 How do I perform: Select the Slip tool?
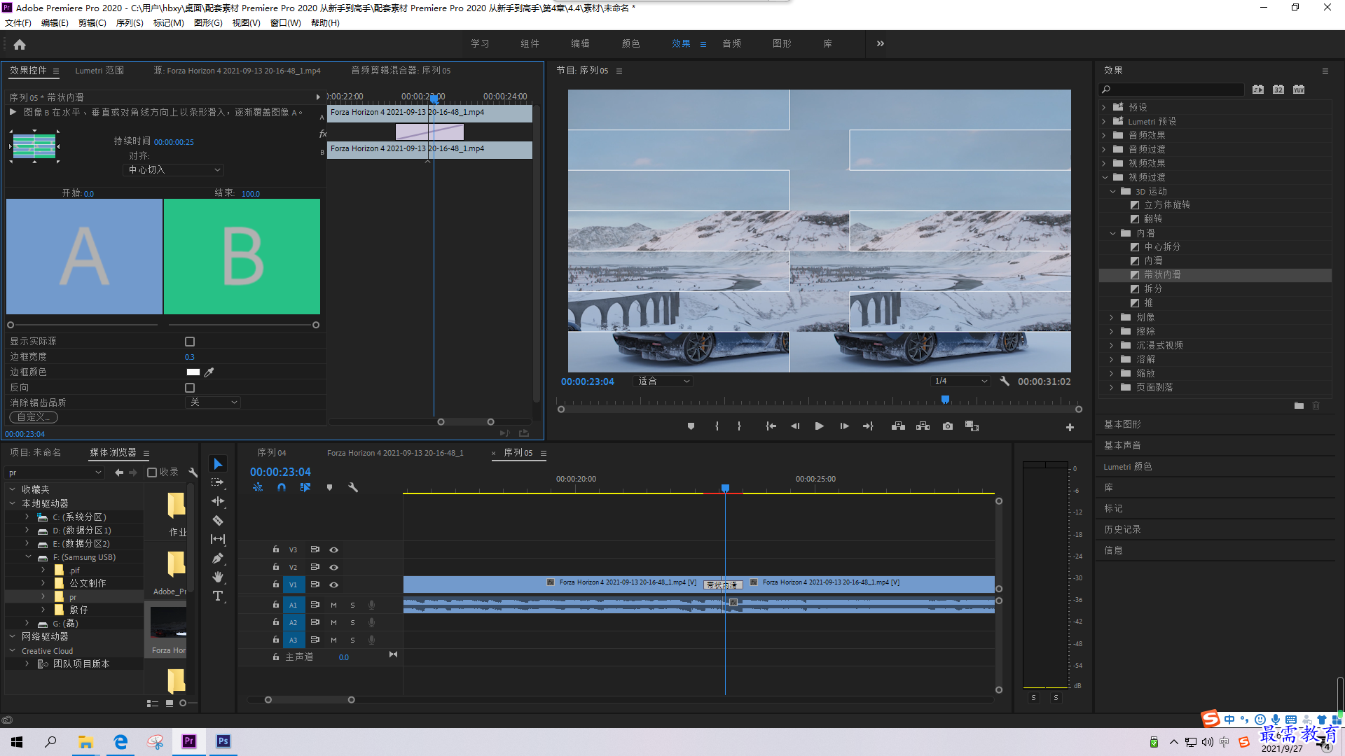point(218,539)
